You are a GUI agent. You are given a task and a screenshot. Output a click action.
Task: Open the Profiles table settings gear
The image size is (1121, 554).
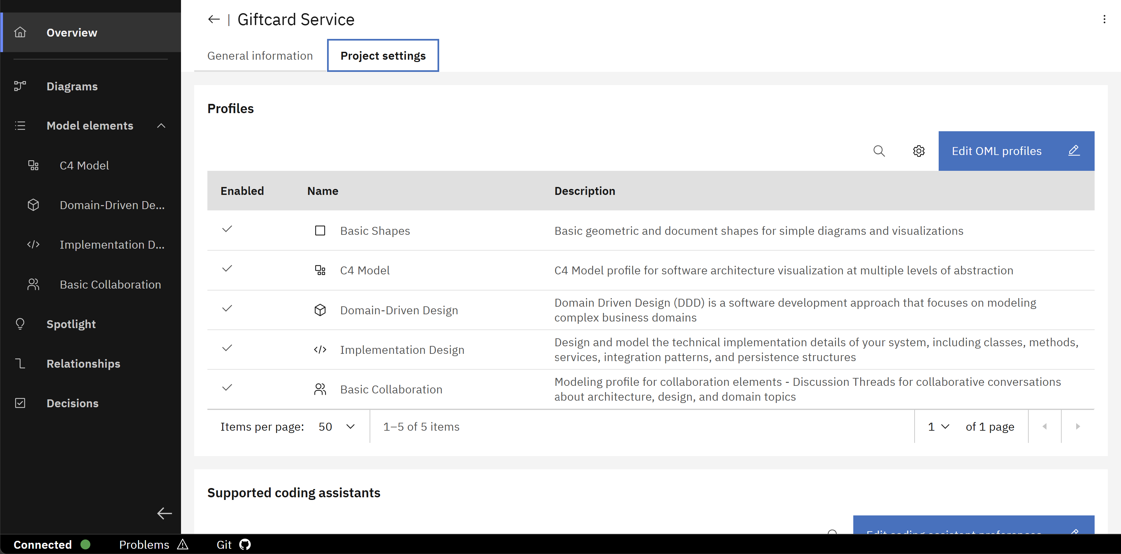pyautogui.click(x=919, y=151)
